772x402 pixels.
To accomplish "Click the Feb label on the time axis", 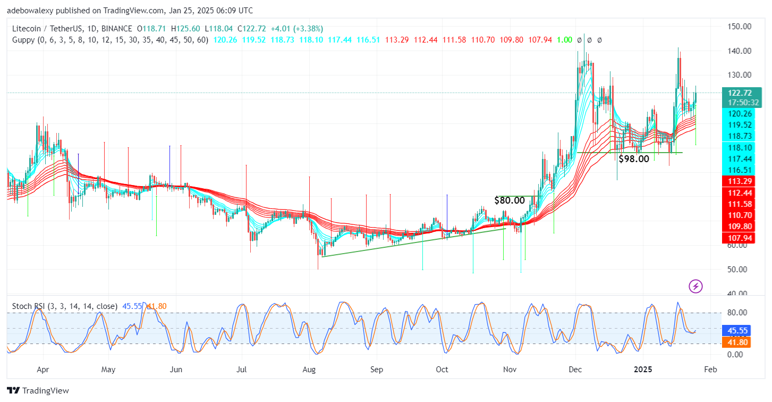I will pyautogui.click(x=711, y=369).
